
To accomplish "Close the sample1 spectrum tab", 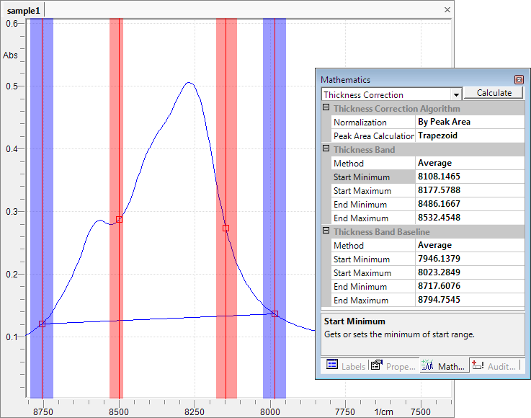I will (x=447, y=10).
